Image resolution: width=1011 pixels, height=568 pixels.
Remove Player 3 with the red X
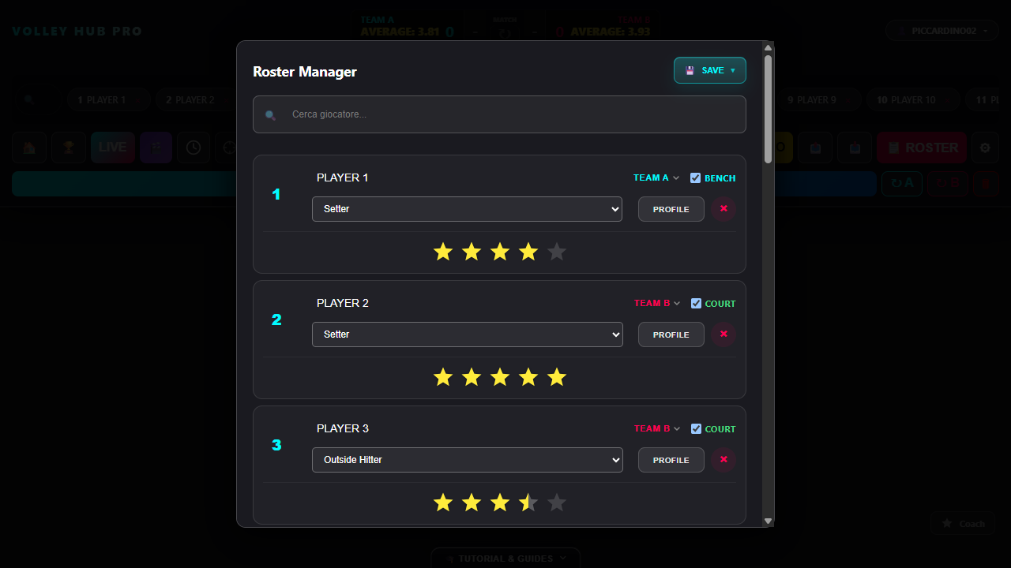(723, 460)
